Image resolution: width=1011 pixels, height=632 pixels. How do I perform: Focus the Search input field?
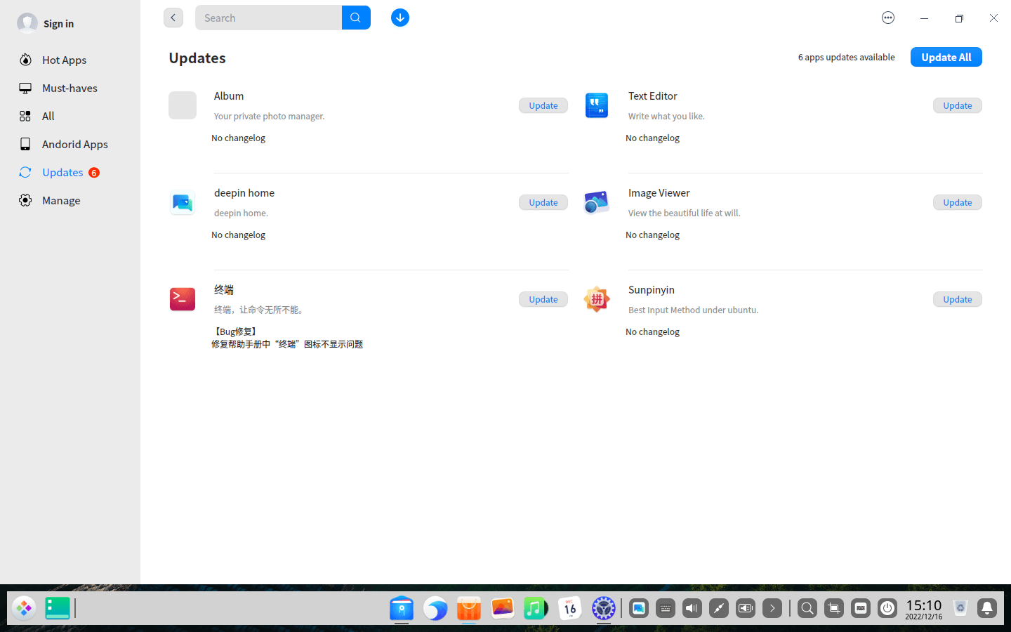(268, 18)
